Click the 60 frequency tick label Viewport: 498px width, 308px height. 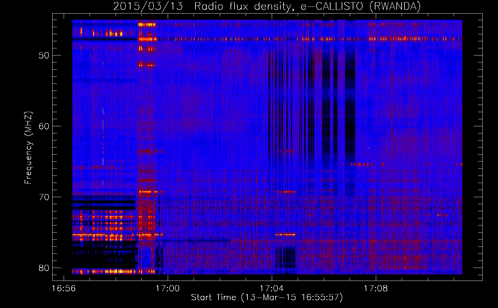click(44, 126)
